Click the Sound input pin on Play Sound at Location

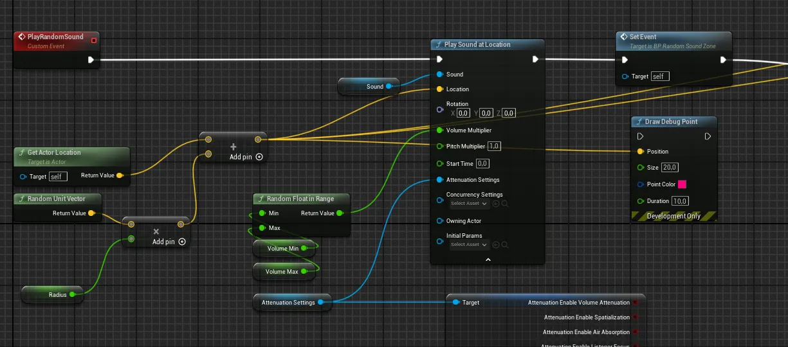[439, 75]
